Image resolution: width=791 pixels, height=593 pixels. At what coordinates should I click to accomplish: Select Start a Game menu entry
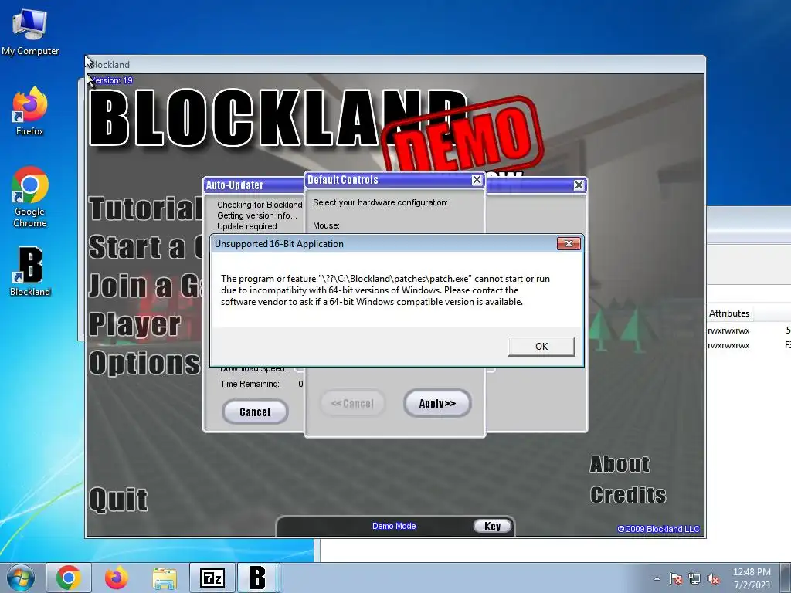coord(146,247)
